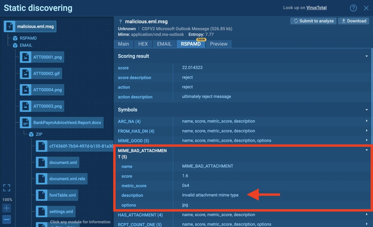The width and height of the screenshot is (373, 227).
Task: Click the help question mark icon
Action: point(353,8)
